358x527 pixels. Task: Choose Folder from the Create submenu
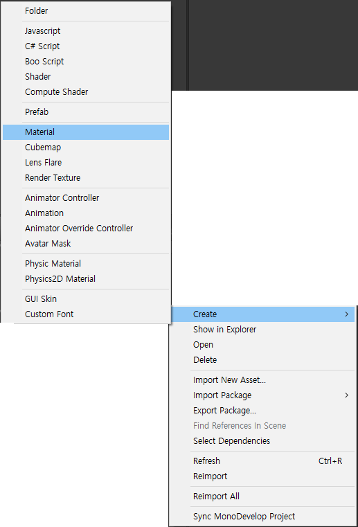tap(86, 11)
